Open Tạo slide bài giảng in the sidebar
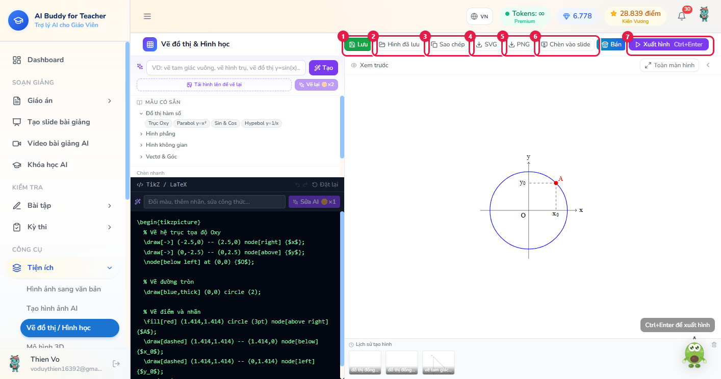 [x=63, y=122]
